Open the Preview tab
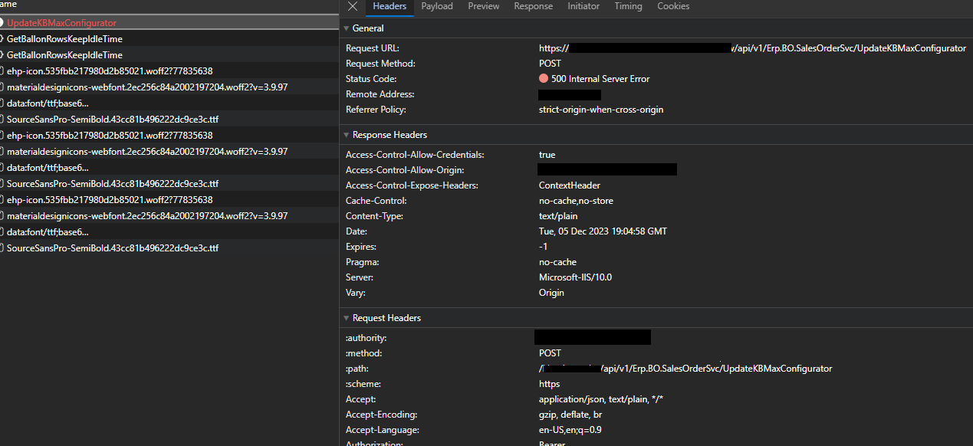 click(484, 6)
